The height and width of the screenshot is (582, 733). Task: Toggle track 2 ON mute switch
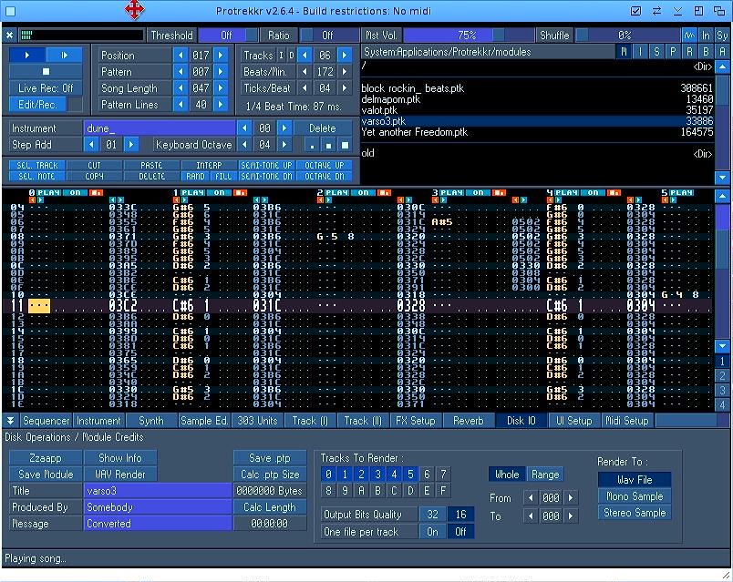coord(363,192)
